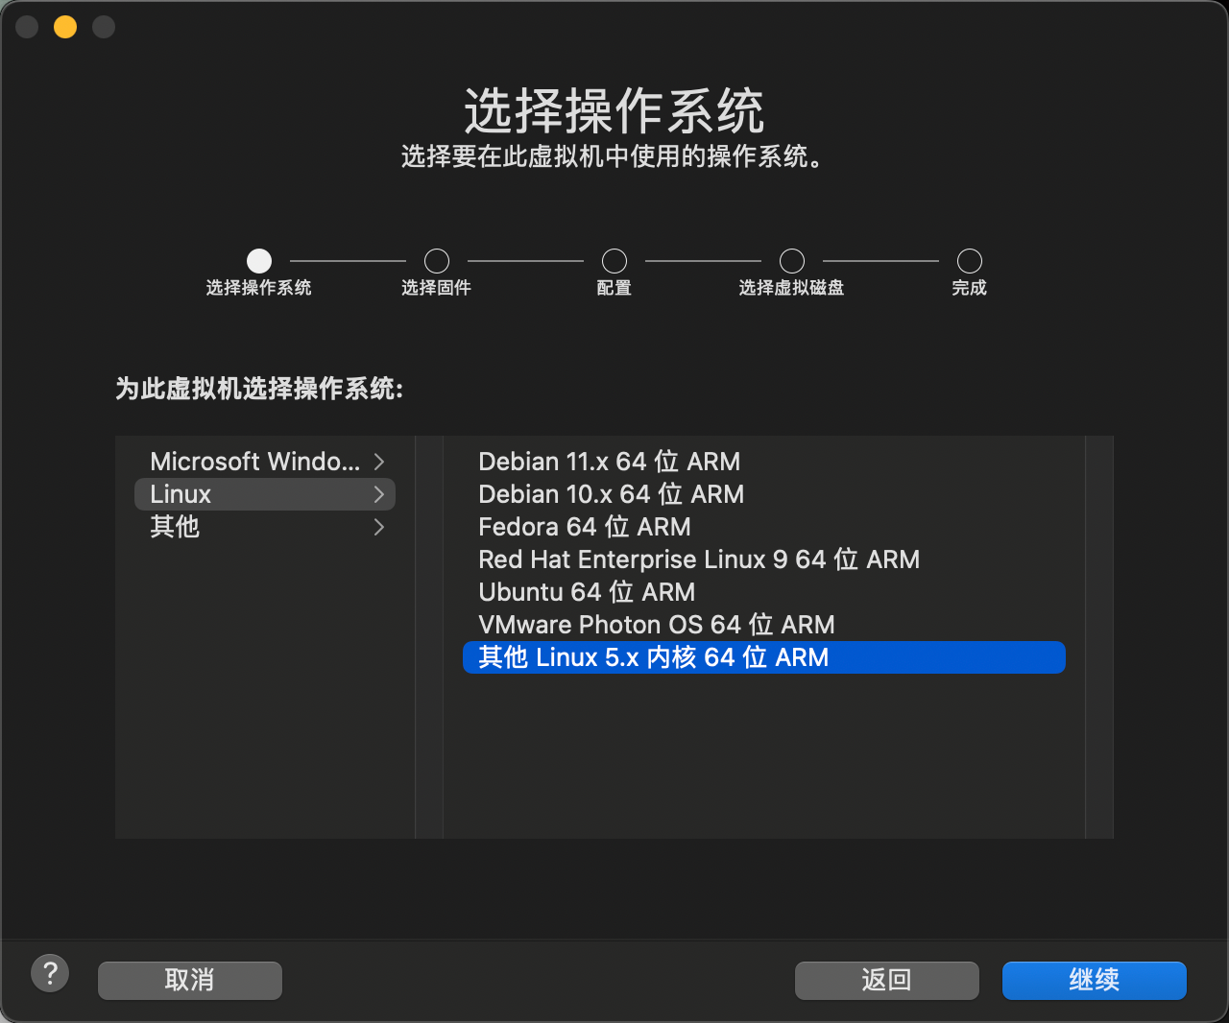Click the 取消 button to cancel
This screenshot has width=1229, height=1023.
point(189,980)
